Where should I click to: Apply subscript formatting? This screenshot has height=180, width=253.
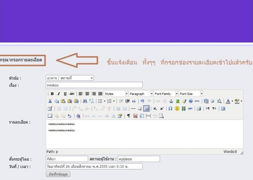155,109
